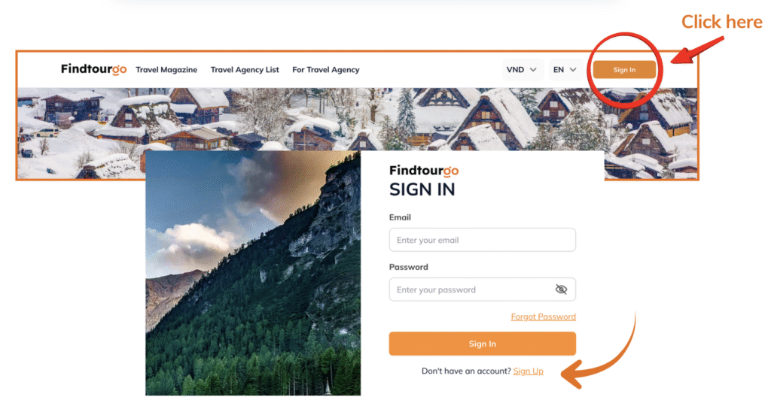The image size is (771, 409).
Task: Click the curved orange arrow near Sign Up
Action: pyautogui.click(x=599, y=353)
